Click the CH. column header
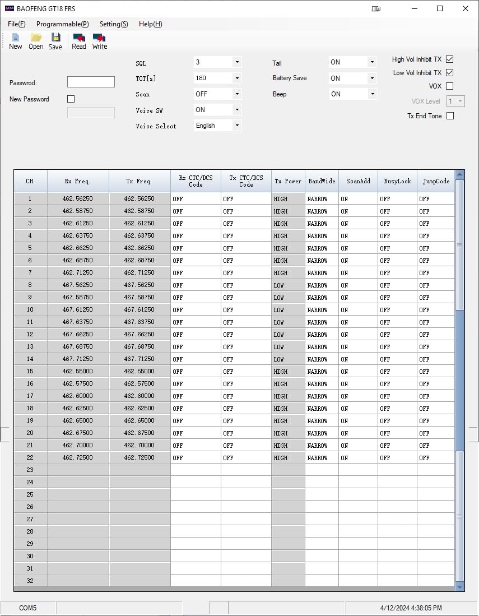This screenshot has width=479, height=616. click(x=30, y=181)
